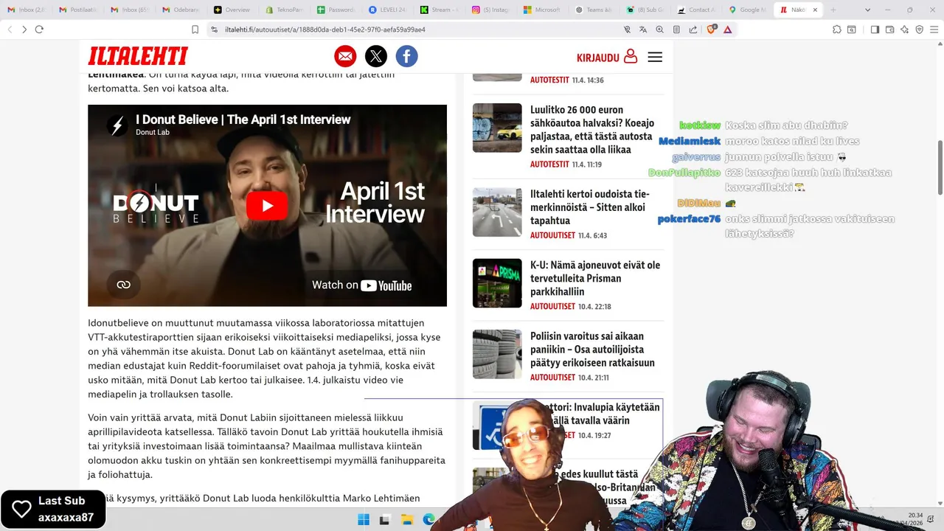Share article on X
The image size is (944, 531).
point(376,56)
